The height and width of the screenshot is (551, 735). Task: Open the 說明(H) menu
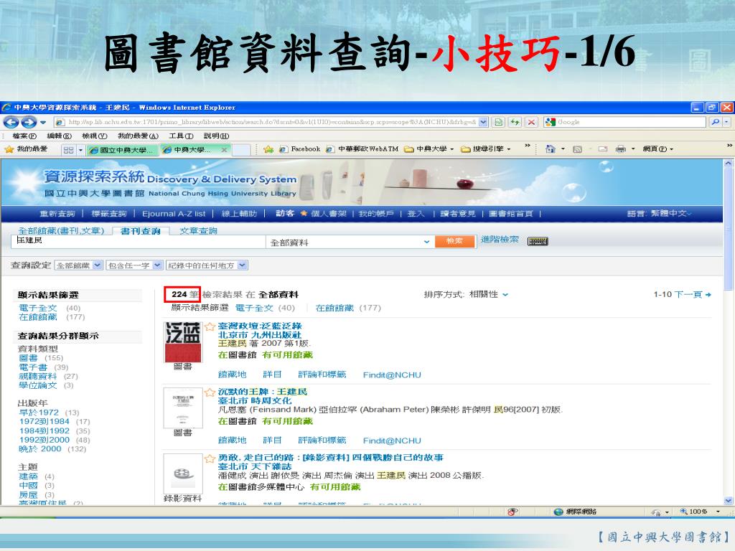pos(216,136)
